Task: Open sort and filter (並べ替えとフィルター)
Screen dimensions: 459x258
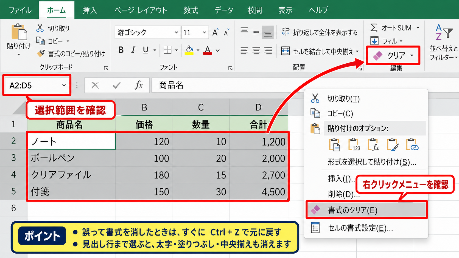Action: coord(443,42)
